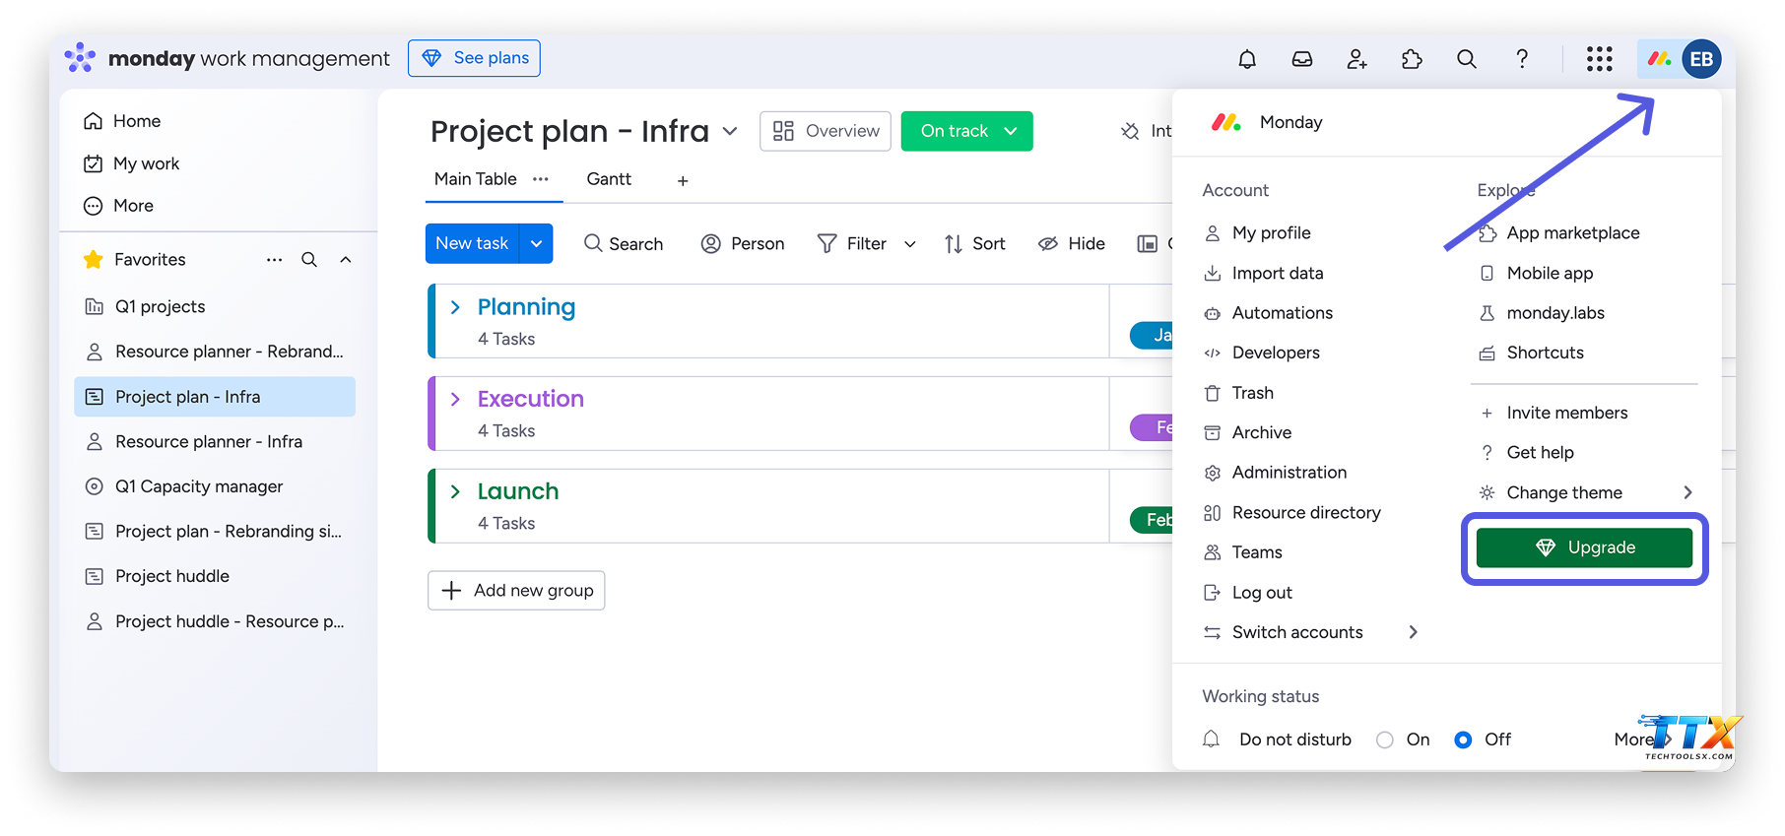Click the Sort arrows icon
The width and height of the screenshot is (1785, 836).
pos(953,244)
